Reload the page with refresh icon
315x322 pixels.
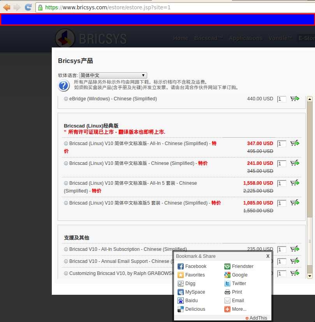click(x=28, y=7)
